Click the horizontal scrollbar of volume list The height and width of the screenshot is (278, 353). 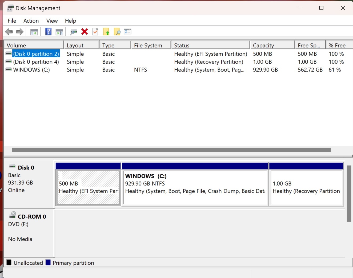coord(171,150)
